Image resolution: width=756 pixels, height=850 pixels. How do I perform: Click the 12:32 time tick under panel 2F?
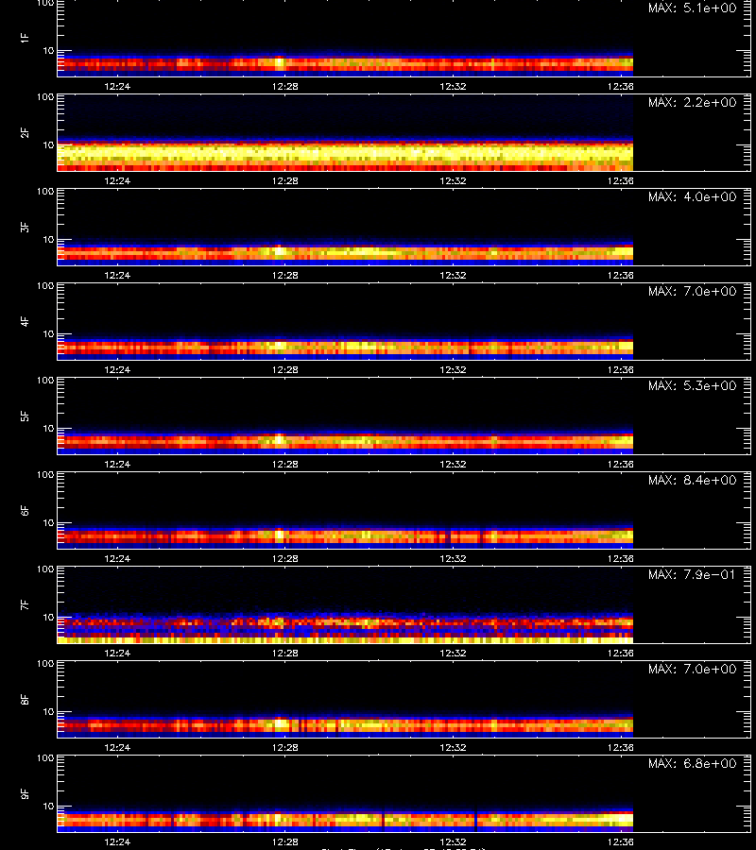point(453,180)
